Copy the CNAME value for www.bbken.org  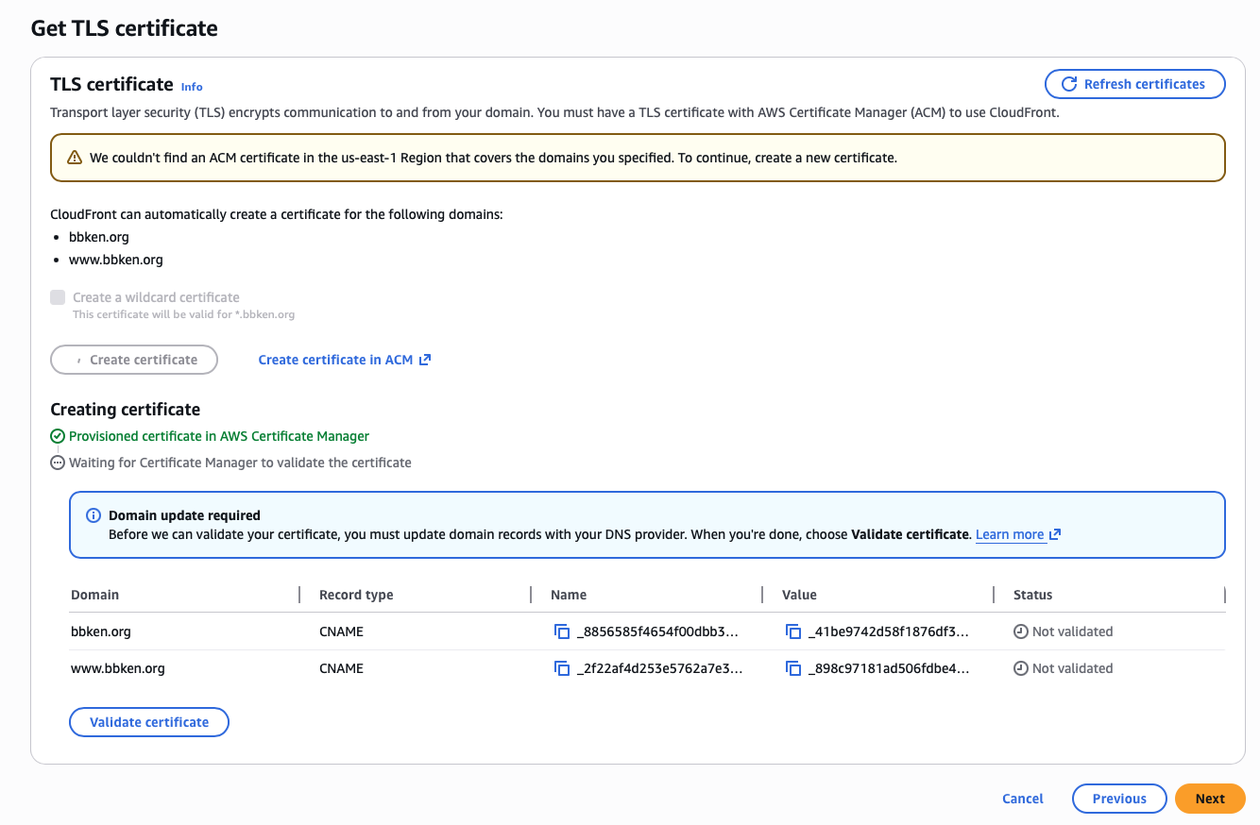(x=793, y=668)
